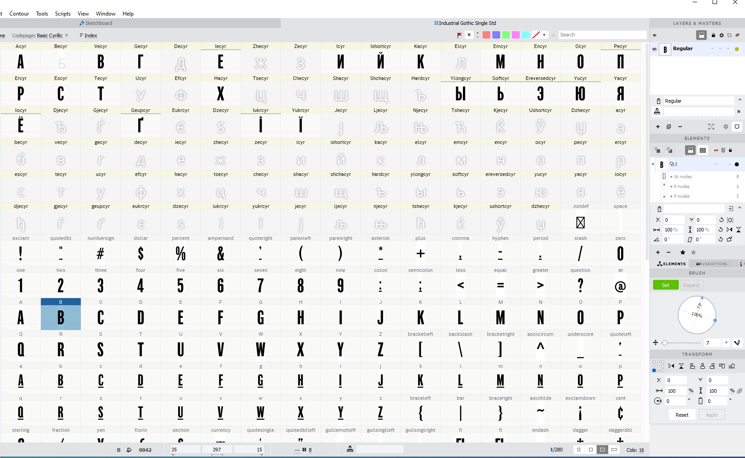The image size is (745, 458).
Task: Open the Scripts menu
Action: [63, 14]
